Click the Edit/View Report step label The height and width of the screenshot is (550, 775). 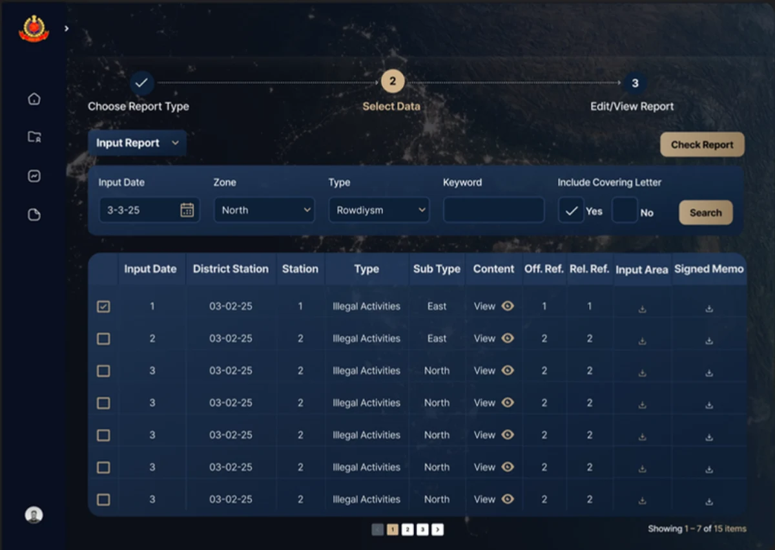pos(632,107)
